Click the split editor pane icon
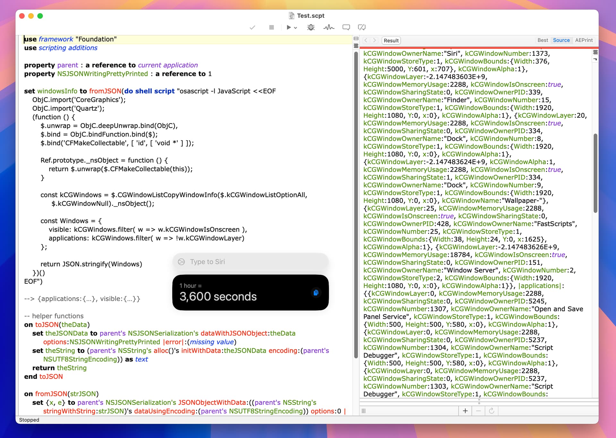 click(356, 38)
